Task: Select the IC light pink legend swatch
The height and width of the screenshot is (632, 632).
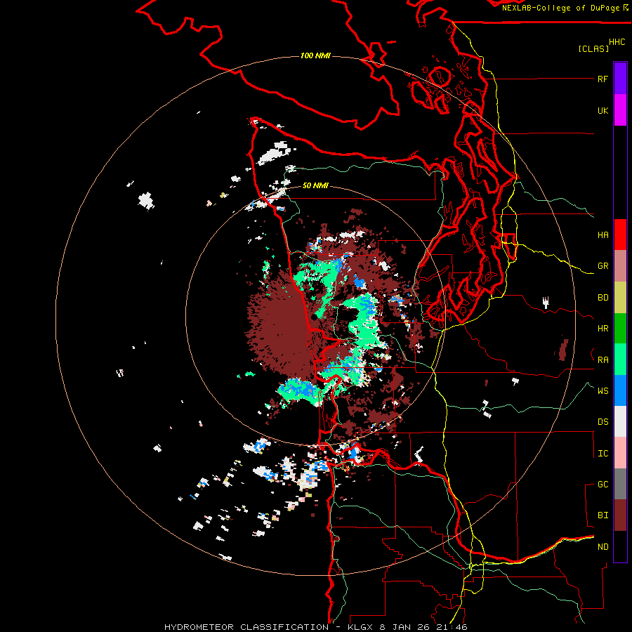Action: click(x=620, y=453)
